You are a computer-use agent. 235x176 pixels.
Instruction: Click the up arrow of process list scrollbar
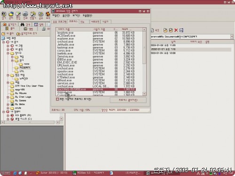(144, 30)
